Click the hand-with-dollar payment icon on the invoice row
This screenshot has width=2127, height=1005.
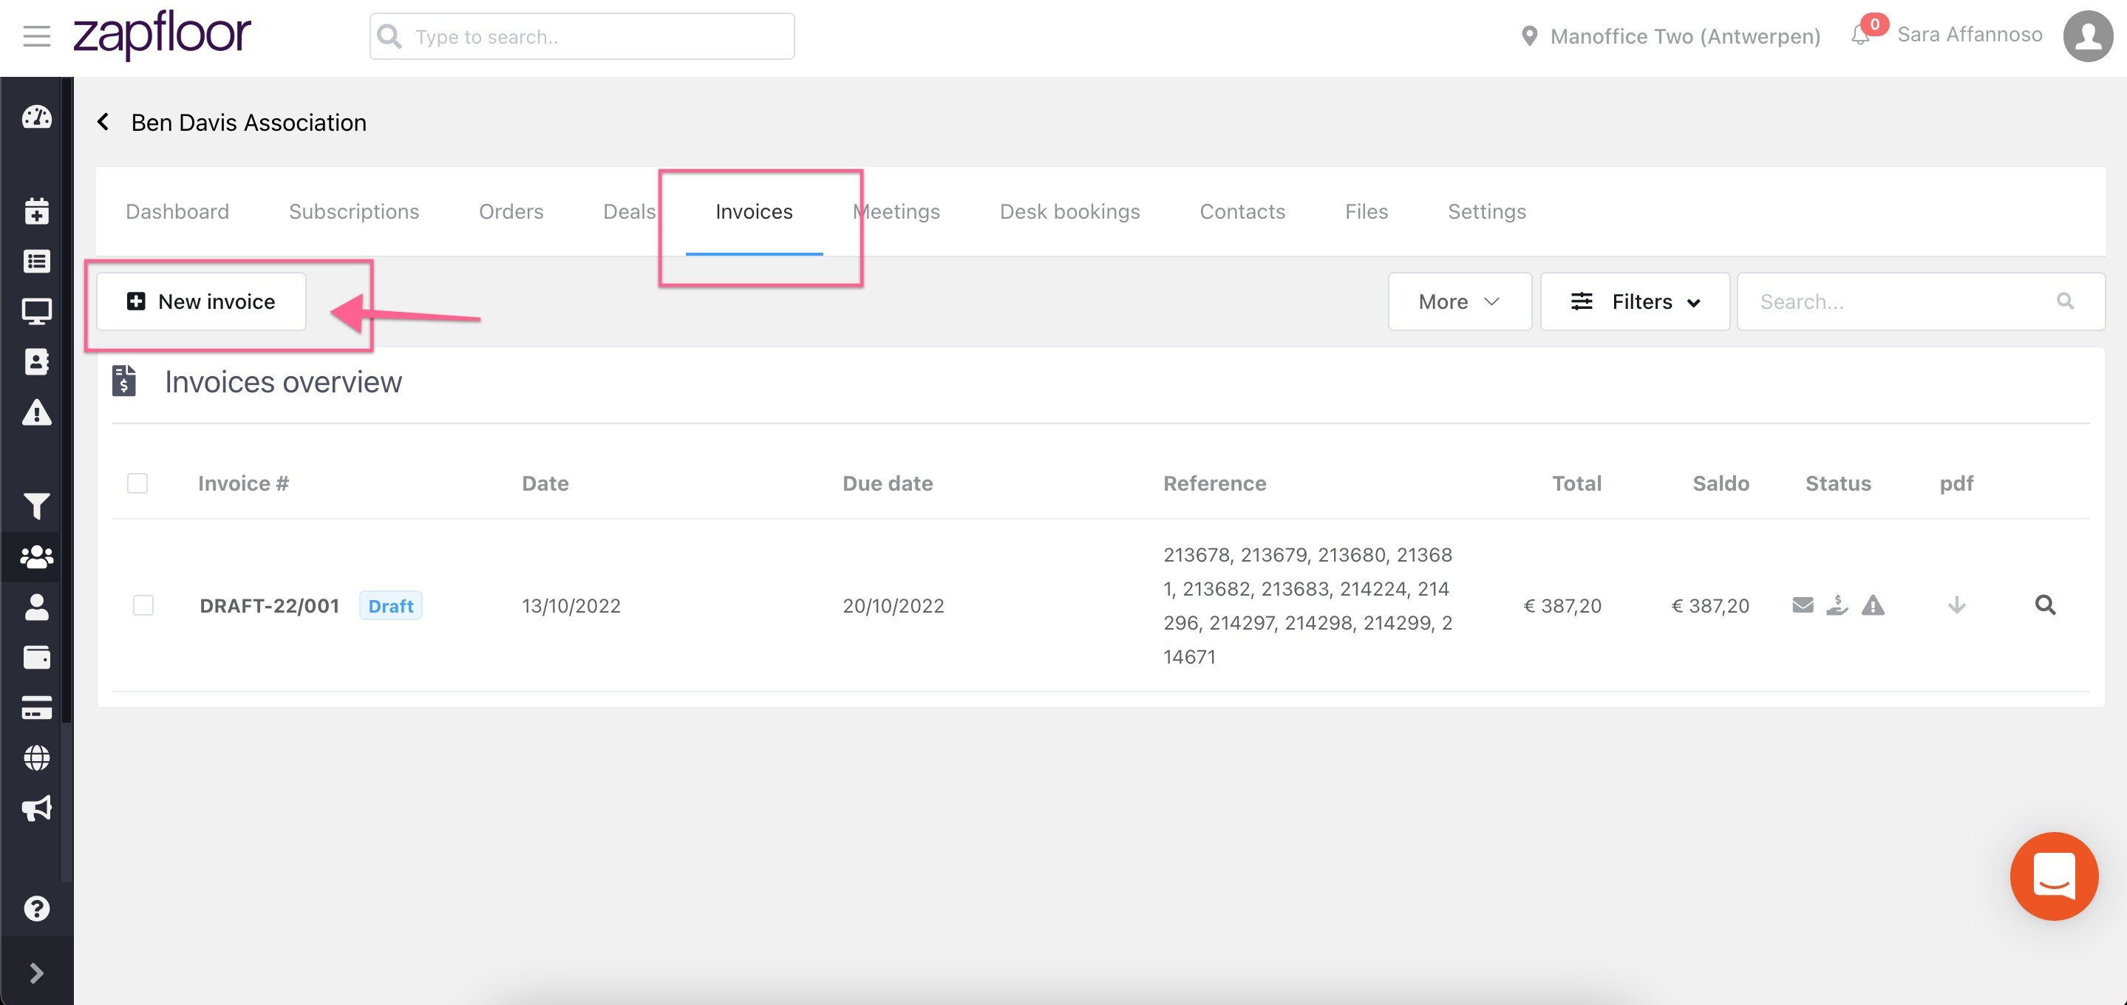coord(1838,605)
